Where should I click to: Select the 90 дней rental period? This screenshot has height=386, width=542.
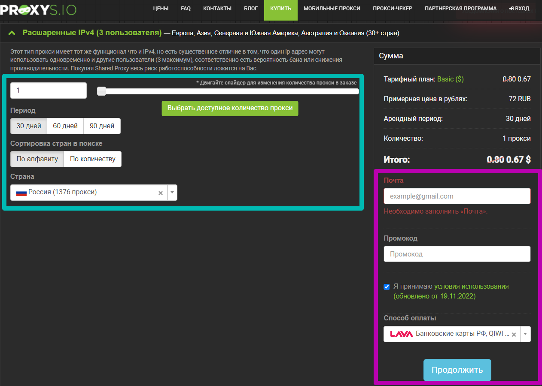point(102,126)
